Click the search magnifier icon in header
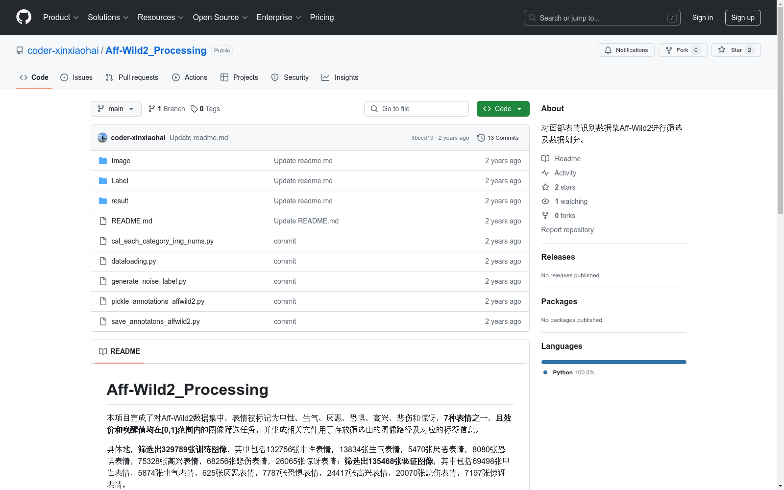Image resolution: width=784 pixels, height=490 pixels. pos(532,18)
